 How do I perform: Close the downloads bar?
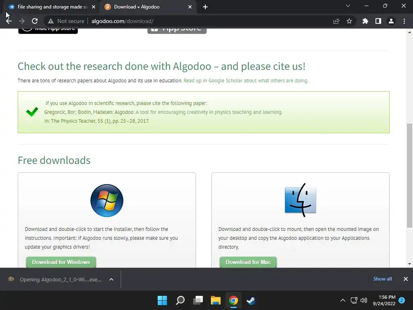pos(406,279)
